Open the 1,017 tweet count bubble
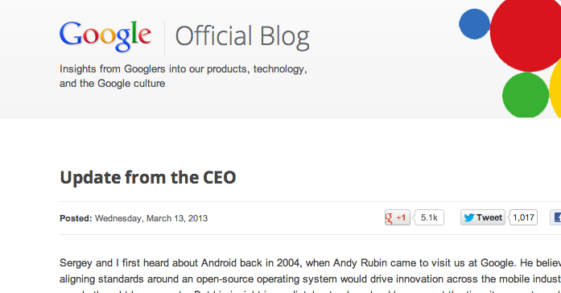Screen dimensions: 561x293 click(x=523, y=217)
